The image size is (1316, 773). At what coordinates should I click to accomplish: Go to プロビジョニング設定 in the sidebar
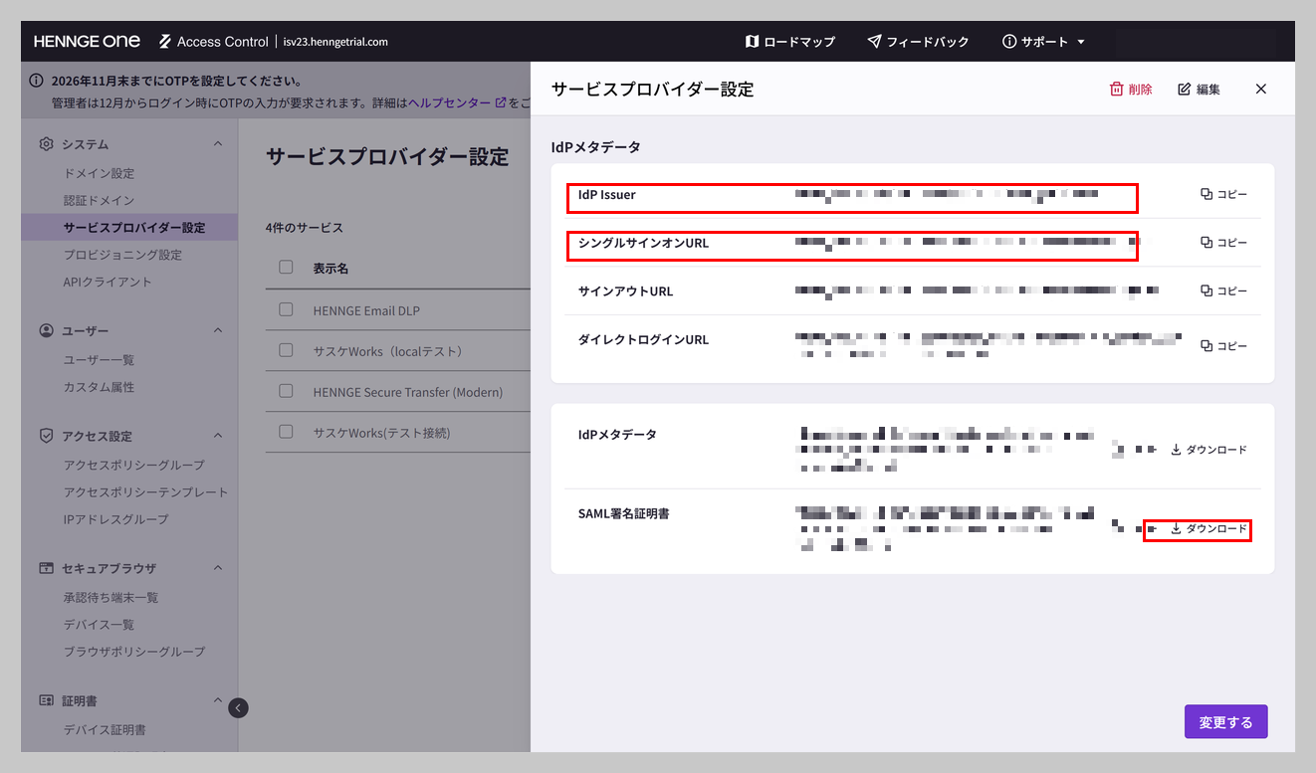coord(122,255)
